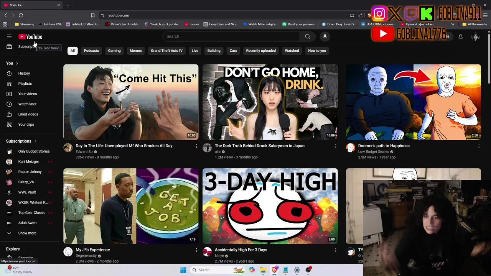Select the Grand Theft Auto IV chip

pyautogui.click(x=166, y=51)
